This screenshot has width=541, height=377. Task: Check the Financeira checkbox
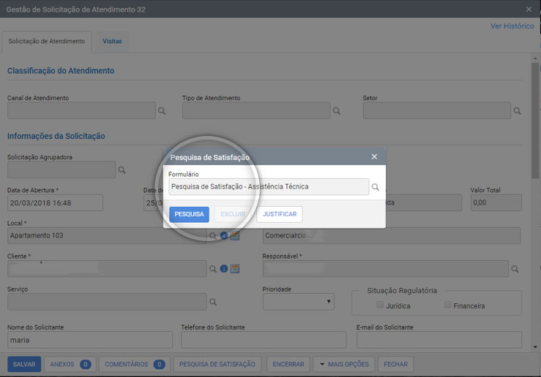click(447, 305)
